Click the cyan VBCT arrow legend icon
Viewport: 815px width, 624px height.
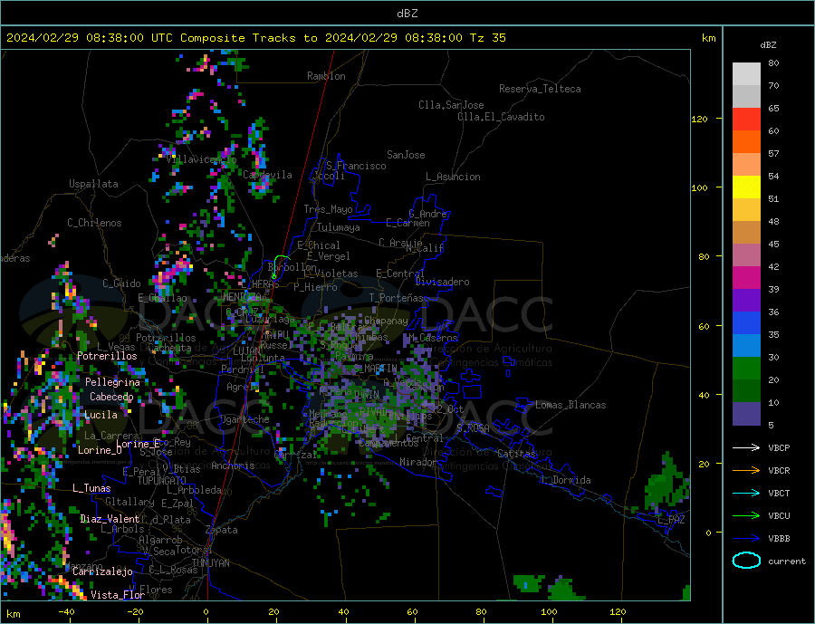click(x=746, y=493)
